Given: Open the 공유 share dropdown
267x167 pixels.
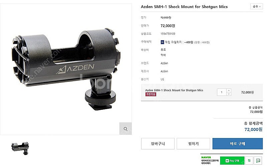Looking at the screenshot, I should coord(256,6).
